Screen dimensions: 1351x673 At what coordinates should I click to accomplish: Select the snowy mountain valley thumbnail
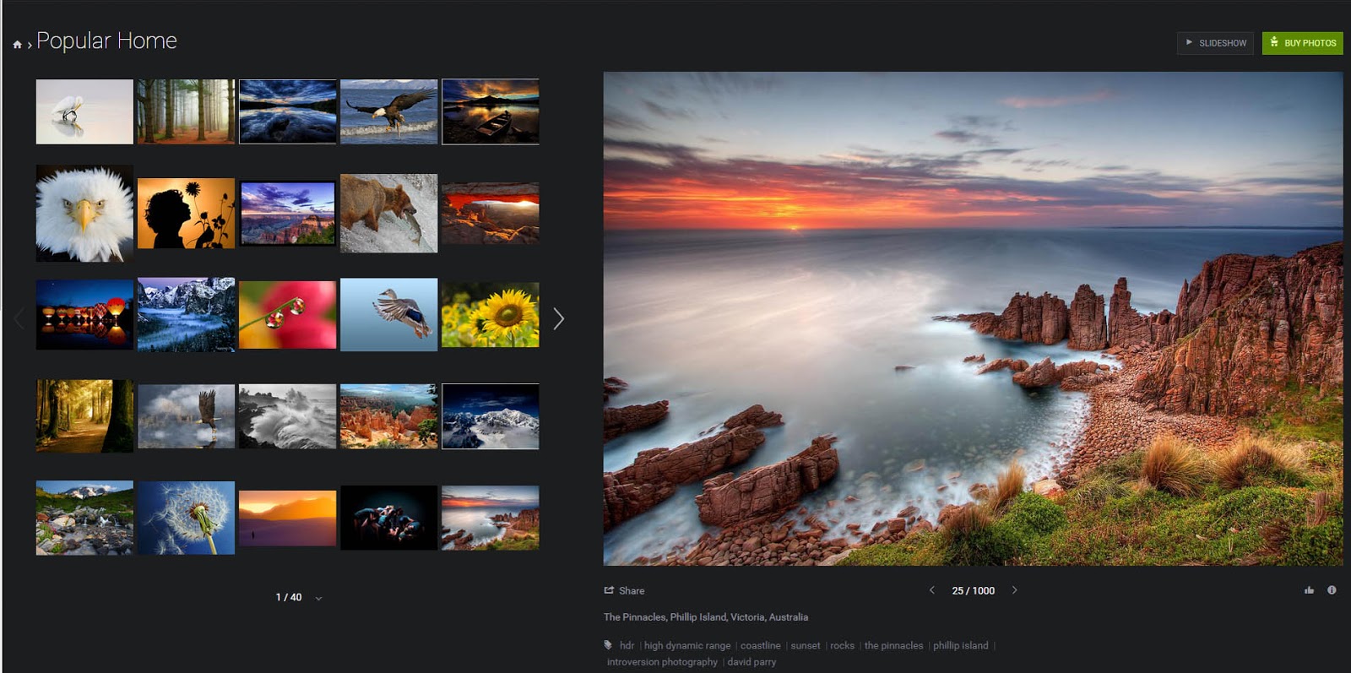coord(186,314)
